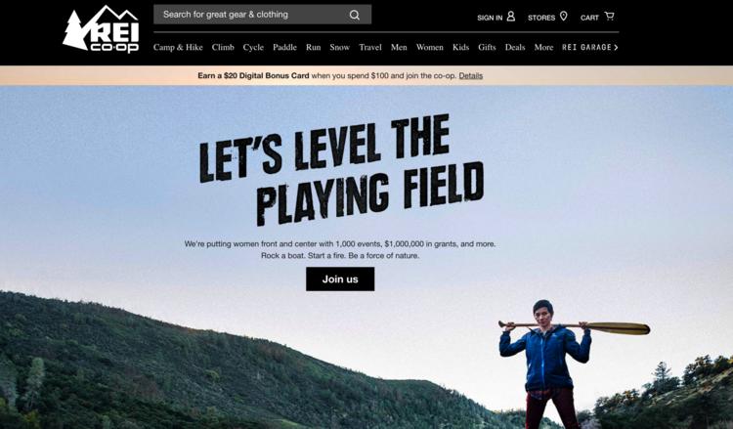Click the magnifying glass search icon

pyautogui.click(x=355, y=15)
